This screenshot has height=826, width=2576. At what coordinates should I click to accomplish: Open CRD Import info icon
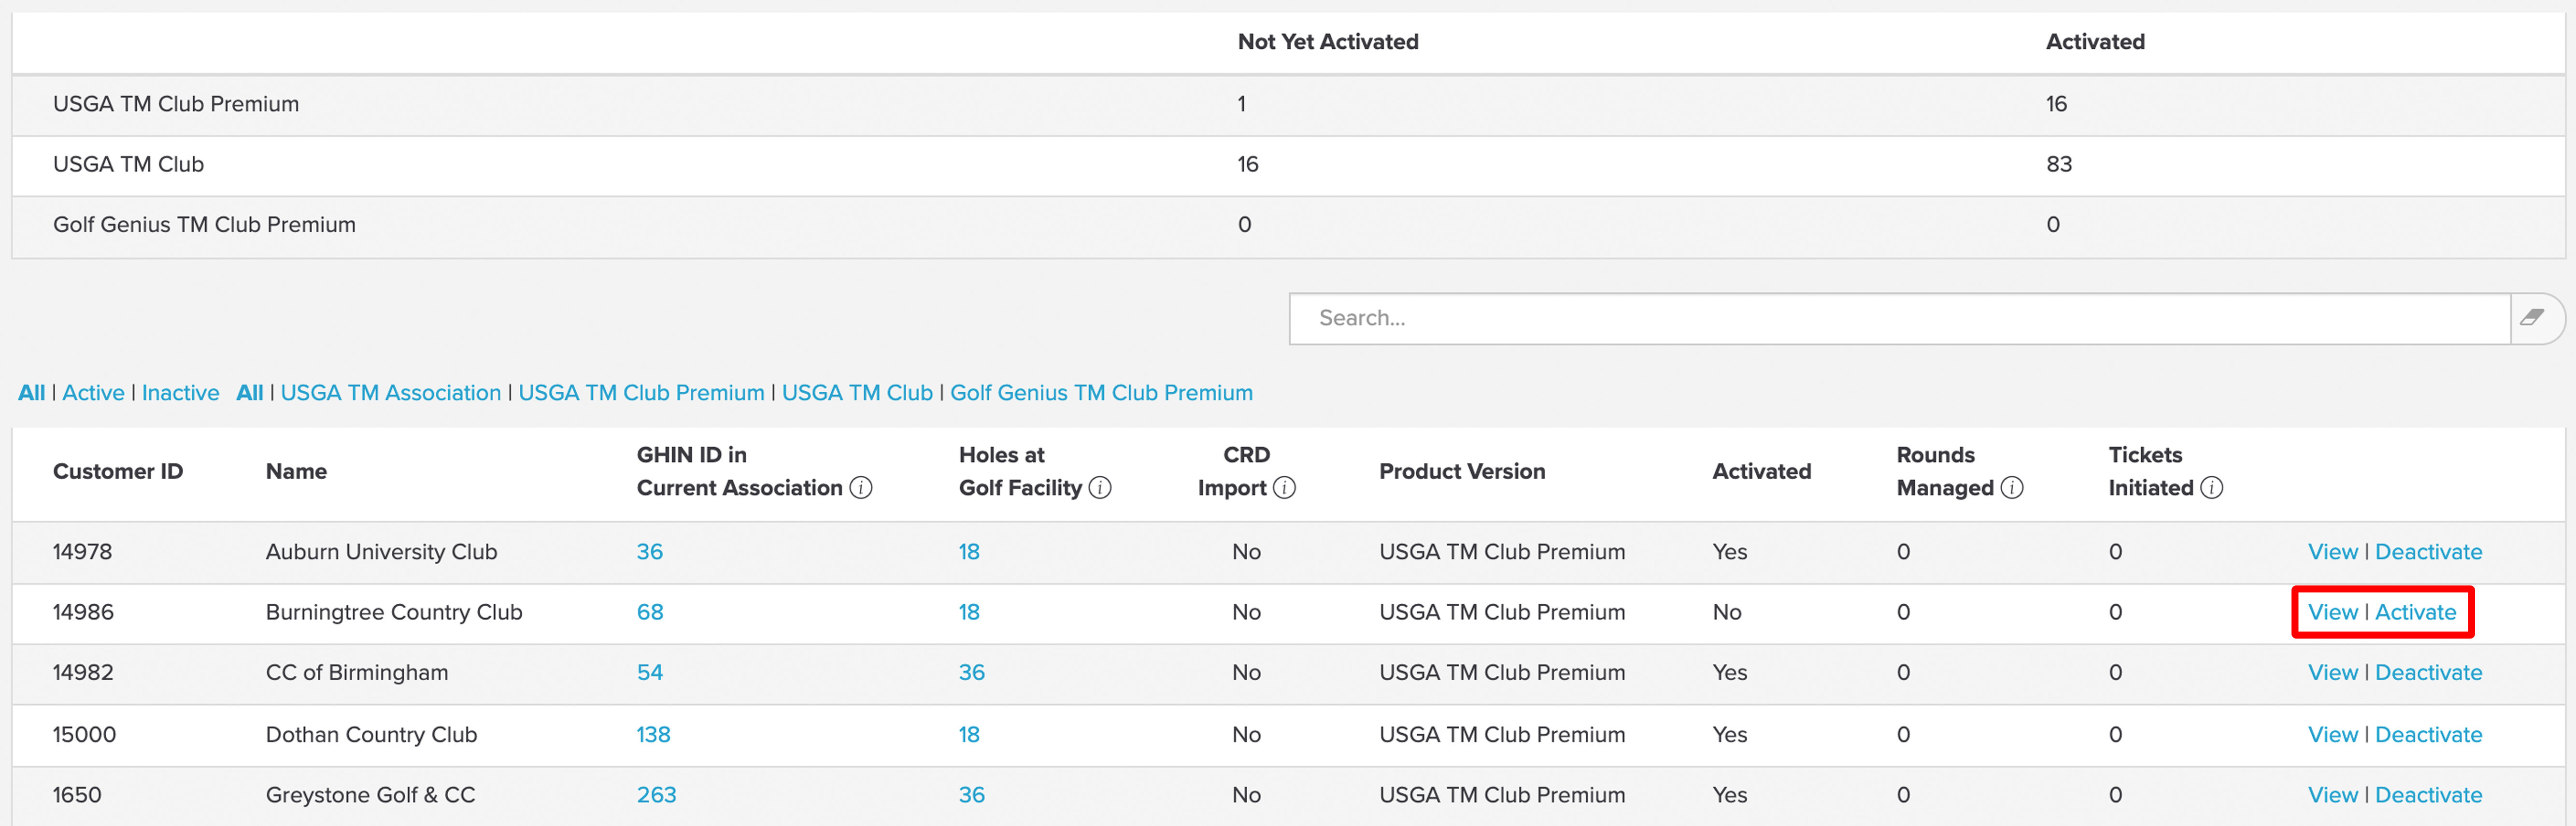point(1285,488)
